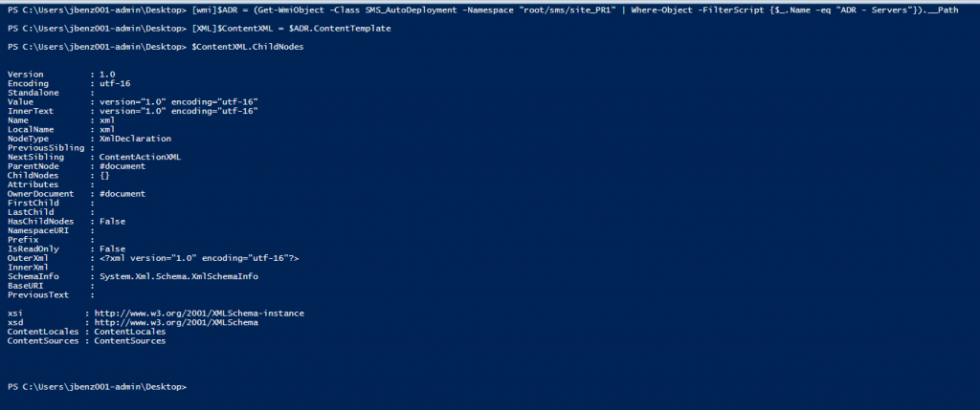Click the Version value 1.0
980x410 pixels.
pyautogui.click(x=107, y=74)
